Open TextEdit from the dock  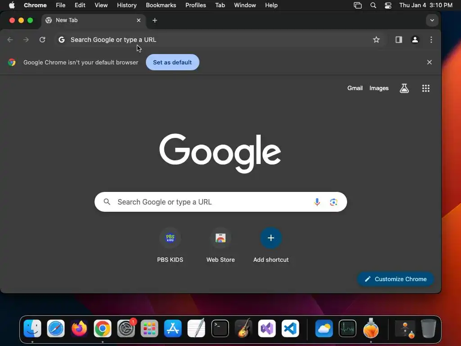196,328
